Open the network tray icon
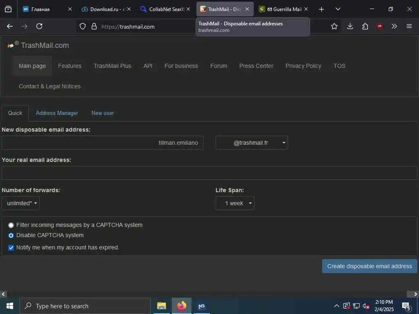 [x=356, y=306]
